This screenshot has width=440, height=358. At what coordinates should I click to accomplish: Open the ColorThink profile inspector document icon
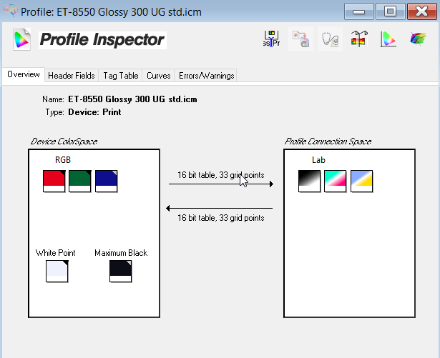(x=22, y=39)
